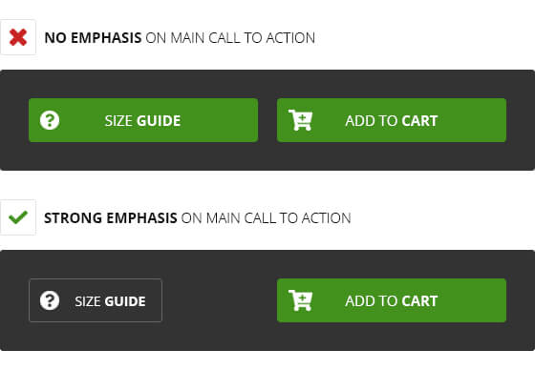Click the bold STRONG EMPHASIS heading text
This screenshot has width=535, height=370.
click(x=111, y=218)
